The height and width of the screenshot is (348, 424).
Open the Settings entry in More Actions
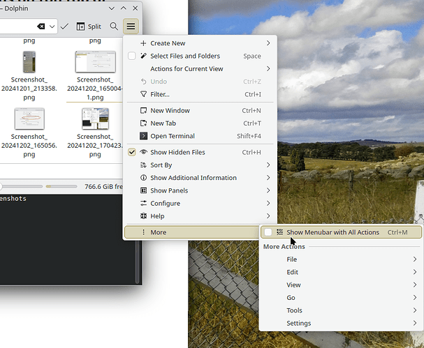(341, 323)
